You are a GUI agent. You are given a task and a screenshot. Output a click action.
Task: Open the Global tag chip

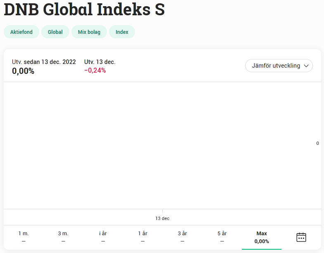(x=55, y=32)
